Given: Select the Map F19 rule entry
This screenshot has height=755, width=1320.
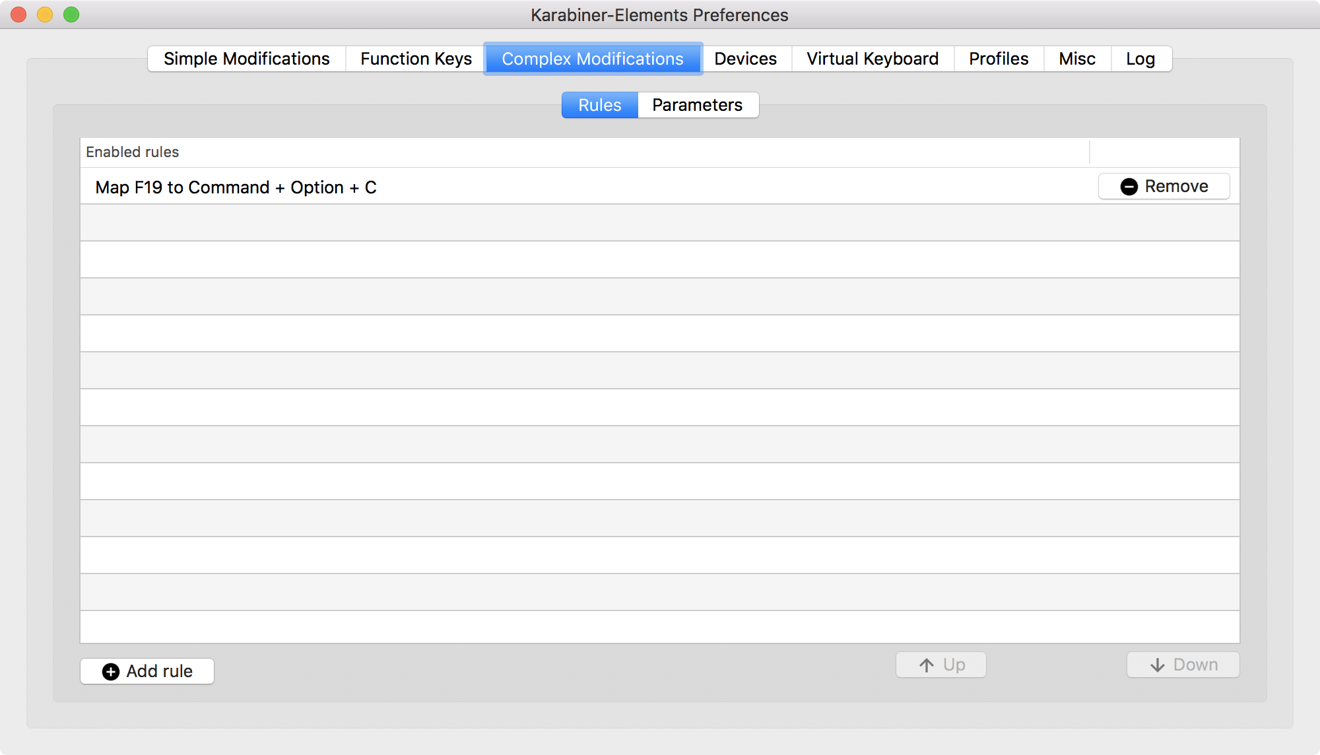Looking at the screenshot, I should coord(585,186).
